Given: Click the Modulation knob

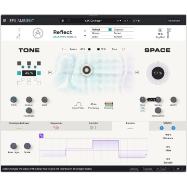Looking at the screenshot, I should coord(158,110).
